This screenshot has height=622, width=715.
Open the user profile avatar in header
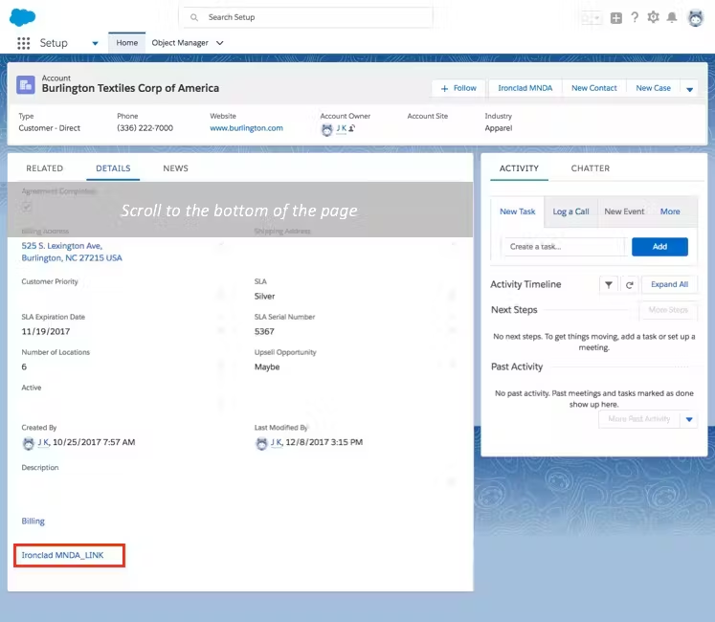pyautogui.click(x=696, y=18)
